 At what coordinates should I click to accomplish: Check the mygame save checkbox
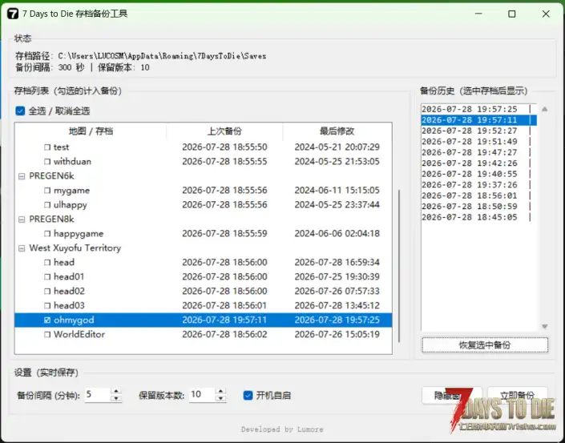click(47, 191)
